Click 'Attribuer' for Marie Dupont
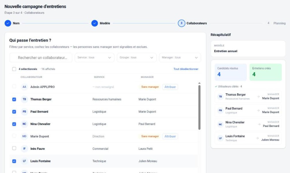Screen dimensions: 290x173 pos(170,136)
